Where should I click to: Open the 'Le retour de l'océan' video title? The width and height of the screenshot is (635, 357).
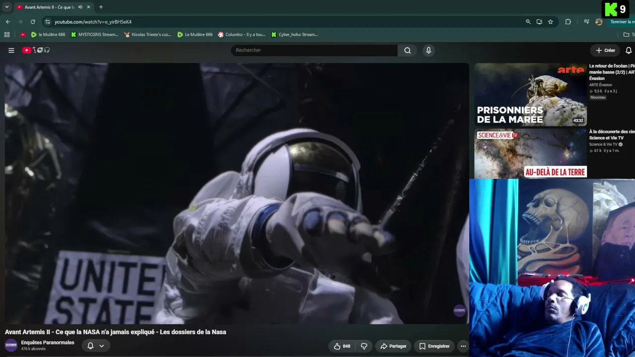coord(612,72)
